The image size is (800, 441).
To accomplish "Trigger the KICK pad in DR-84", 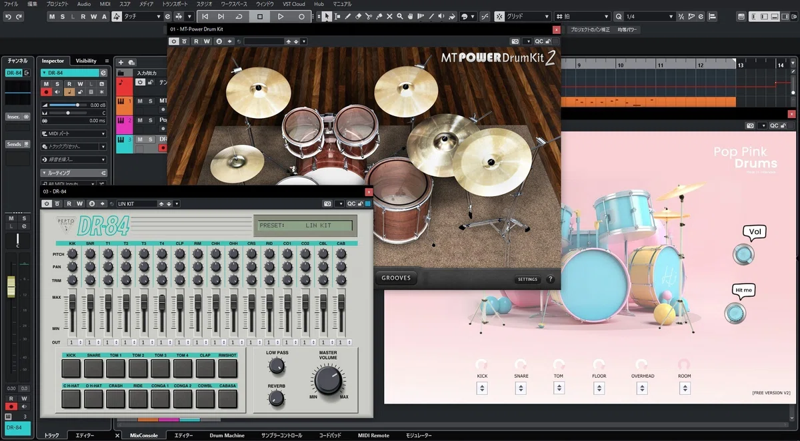I will coord(71,368).
